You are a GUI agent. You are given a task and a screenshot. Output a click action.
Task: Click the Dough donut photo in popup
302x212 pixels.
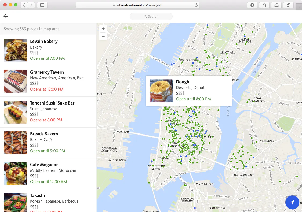pos(161,91)
